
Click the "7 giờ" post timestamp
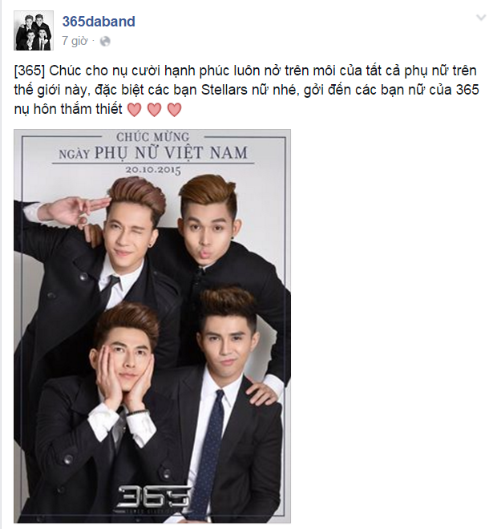coord(75,41)
